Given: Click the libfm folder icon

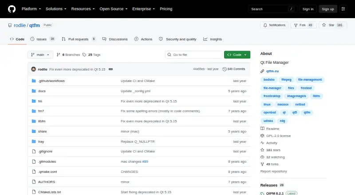Looking at the screenshot, I should click(x=34, y=121).
